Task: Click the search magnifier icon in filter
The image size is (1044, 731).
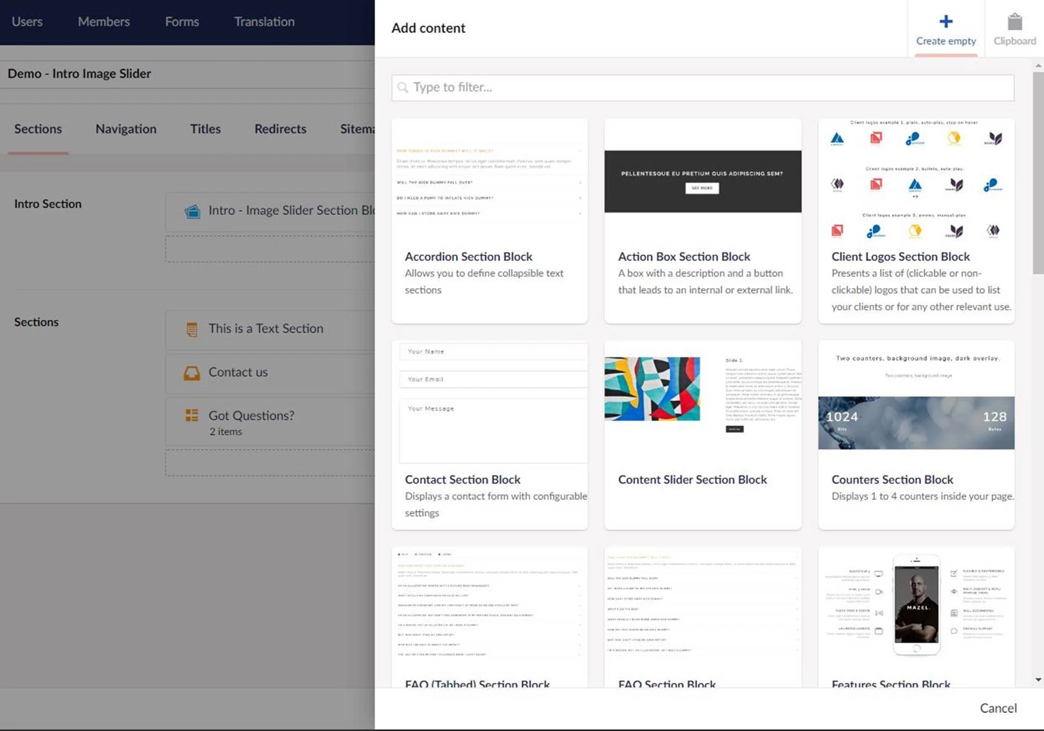Action: click(x=403, y=88)
